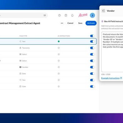Image resolution: width=123 pixels, height=123 pixels.
Task: Click inside the Box AI instructions text area
Action: pos(112,52)
